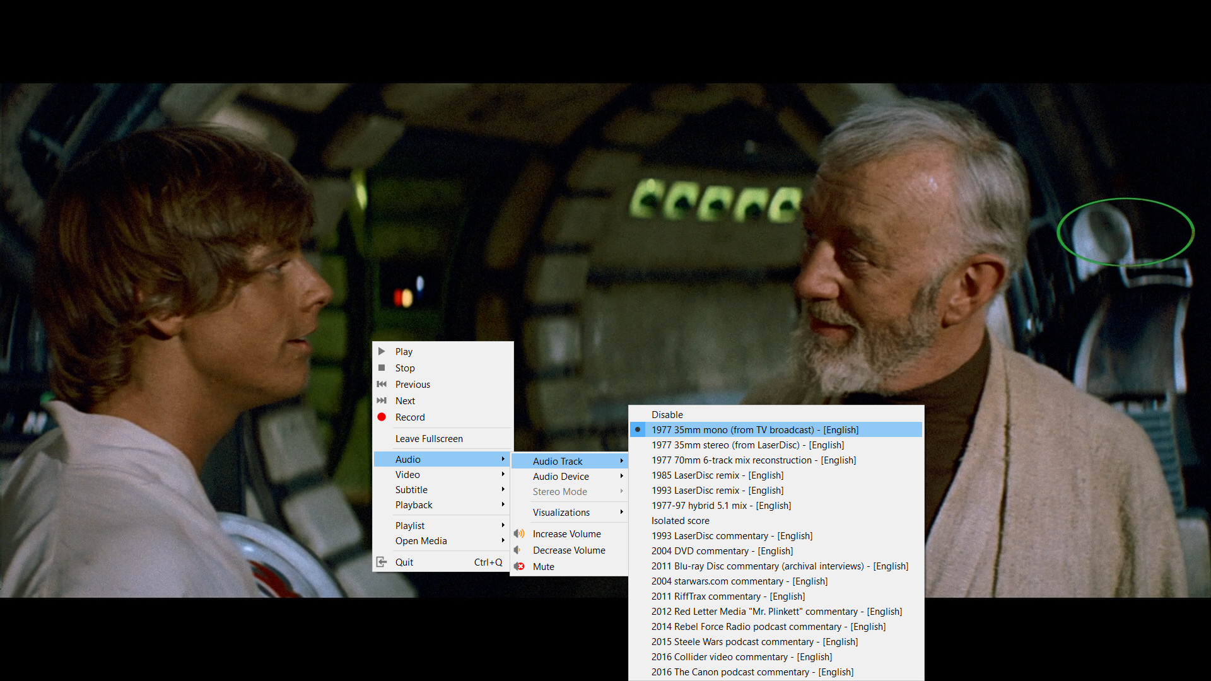The height and width of the screenshot is (681, 1211).
Task: Choose 1977 70mm 6-track mix reconstruction
Action: [x=776, y=460]
